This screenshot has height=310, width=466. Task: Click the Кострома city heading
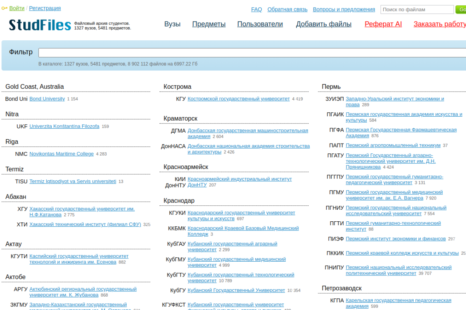coord(177,86)
